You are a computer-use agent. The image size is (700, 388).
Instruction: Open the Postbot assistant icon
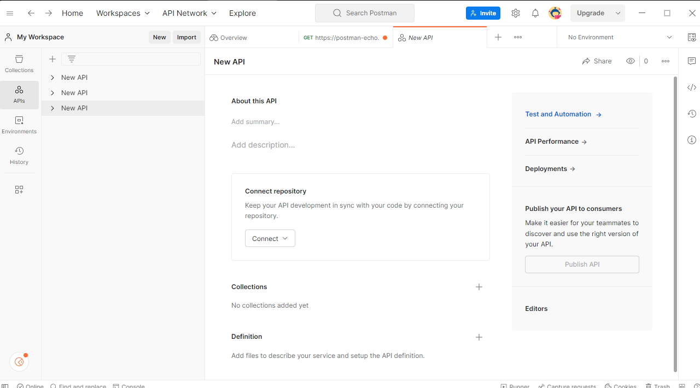[x=19, y=362]
